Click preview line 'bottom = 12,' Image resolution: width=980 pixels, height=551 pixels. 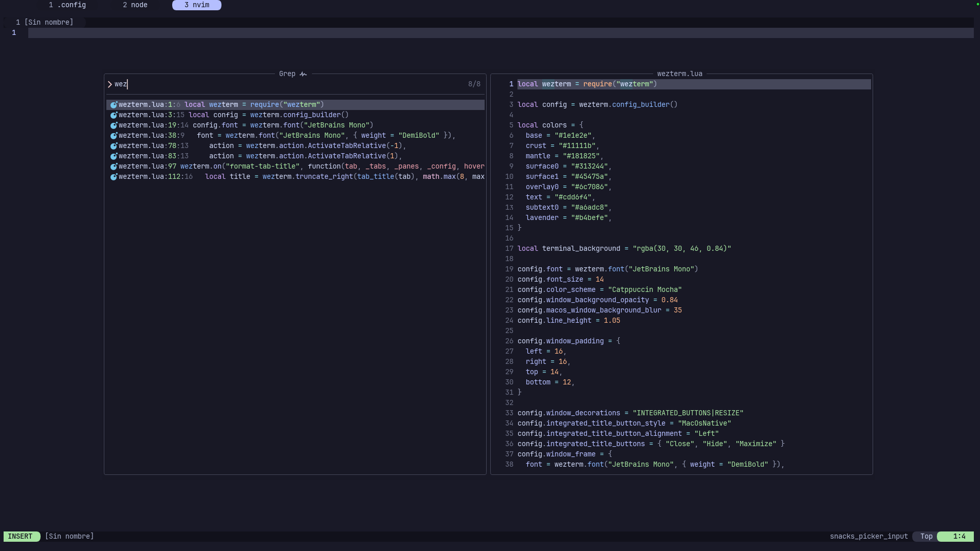point(550,382)
